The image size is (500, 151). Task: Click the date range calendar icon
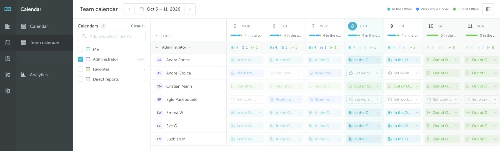(142, 9)
